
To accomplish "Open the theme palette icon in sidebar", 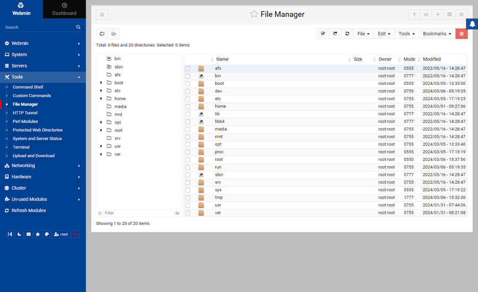I will click(47, 234).
